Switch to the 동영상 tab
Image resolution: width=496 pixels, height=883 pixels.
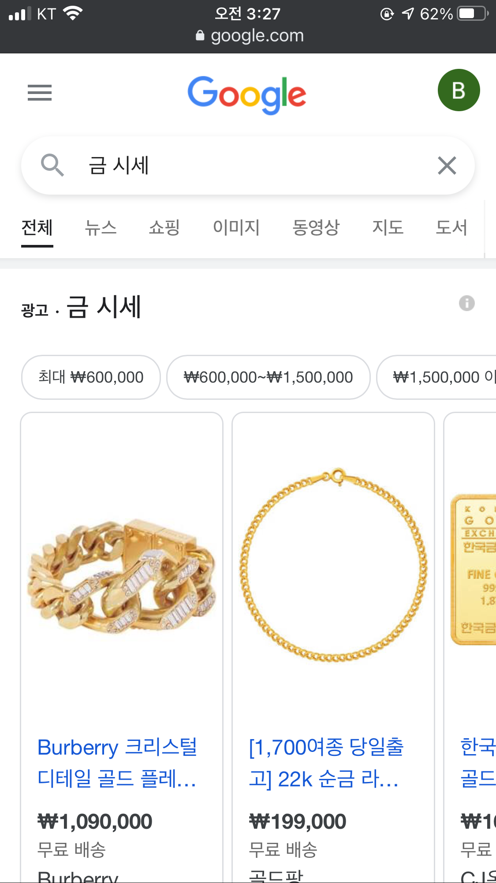pyautogui.click(x=316, y=228)
